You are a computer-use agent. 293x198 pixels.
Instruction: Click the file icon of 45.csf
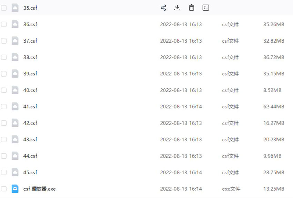point(15,172)
